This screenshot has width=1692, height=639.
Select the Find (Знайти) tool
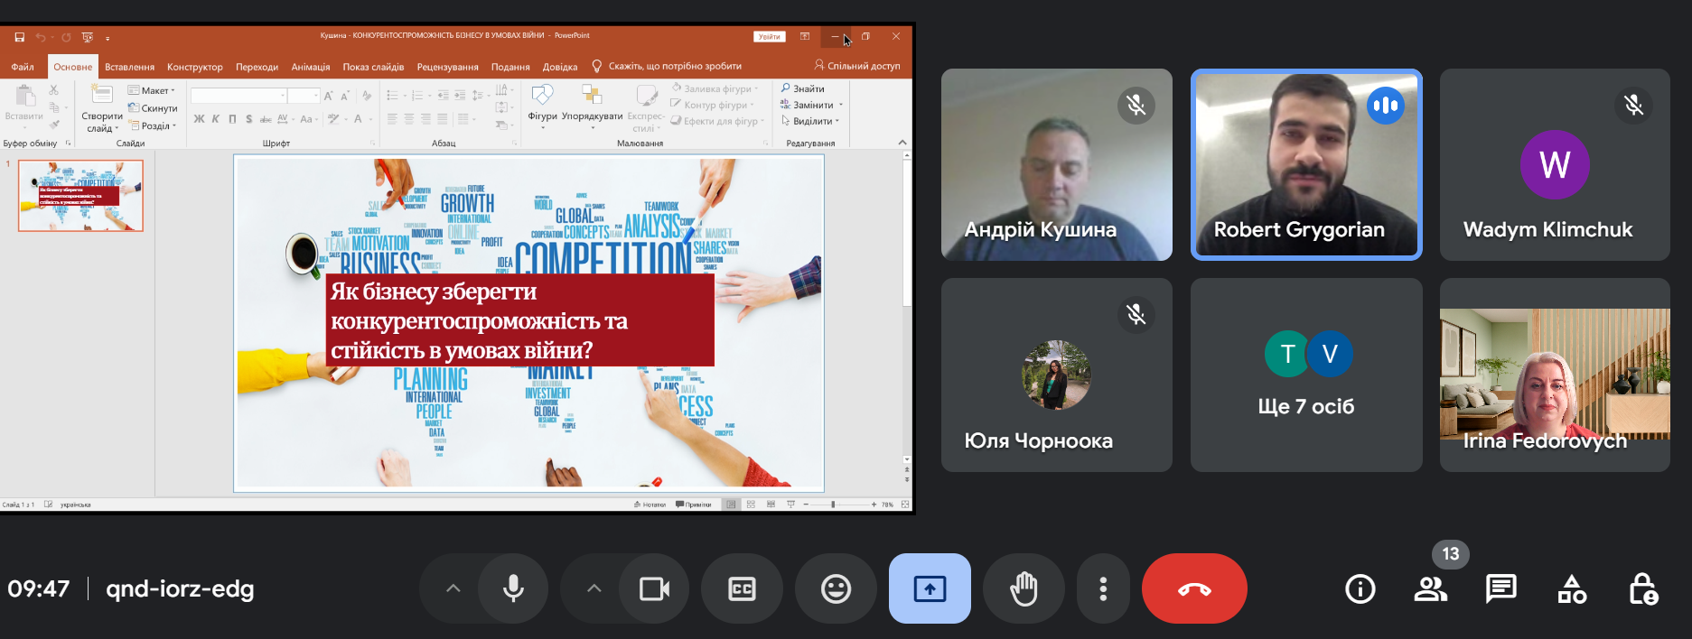pyautogui.click(x=803, y=88)
